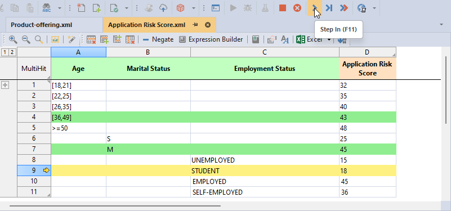Image resolution: width=451 pixels, height=211 pixels.
Task: Click the double-arrow resume icon
Action: (x=343, y=8)
